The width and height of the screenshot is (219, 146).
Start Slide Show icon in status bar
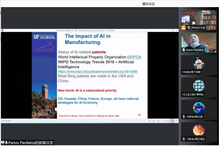(x=177, y=120)
